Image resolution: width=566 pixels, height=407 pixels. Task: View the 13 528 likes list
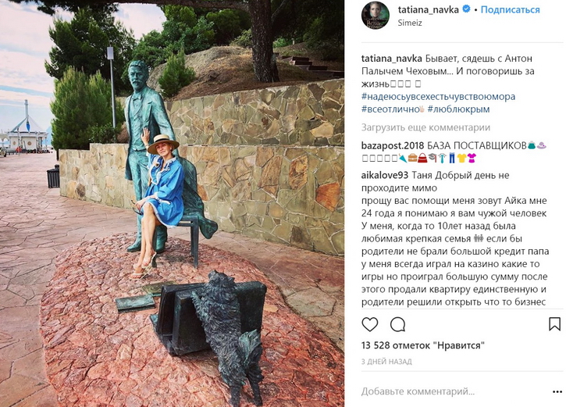point(422,345)
